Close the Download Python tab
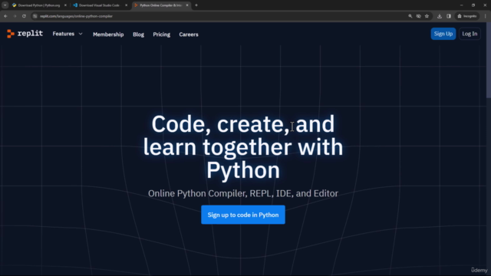 pos(65,5)
